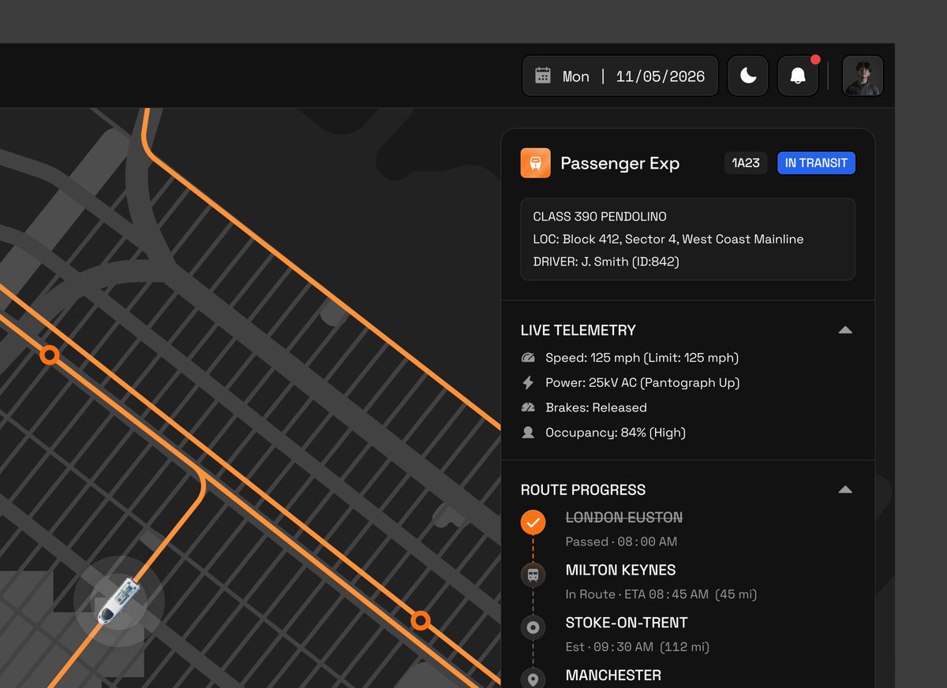Open the date picker showing Mon 11/05/2026
Image resolution: width=947 pixels, height=688 pixels.
(x=620, y=76)
